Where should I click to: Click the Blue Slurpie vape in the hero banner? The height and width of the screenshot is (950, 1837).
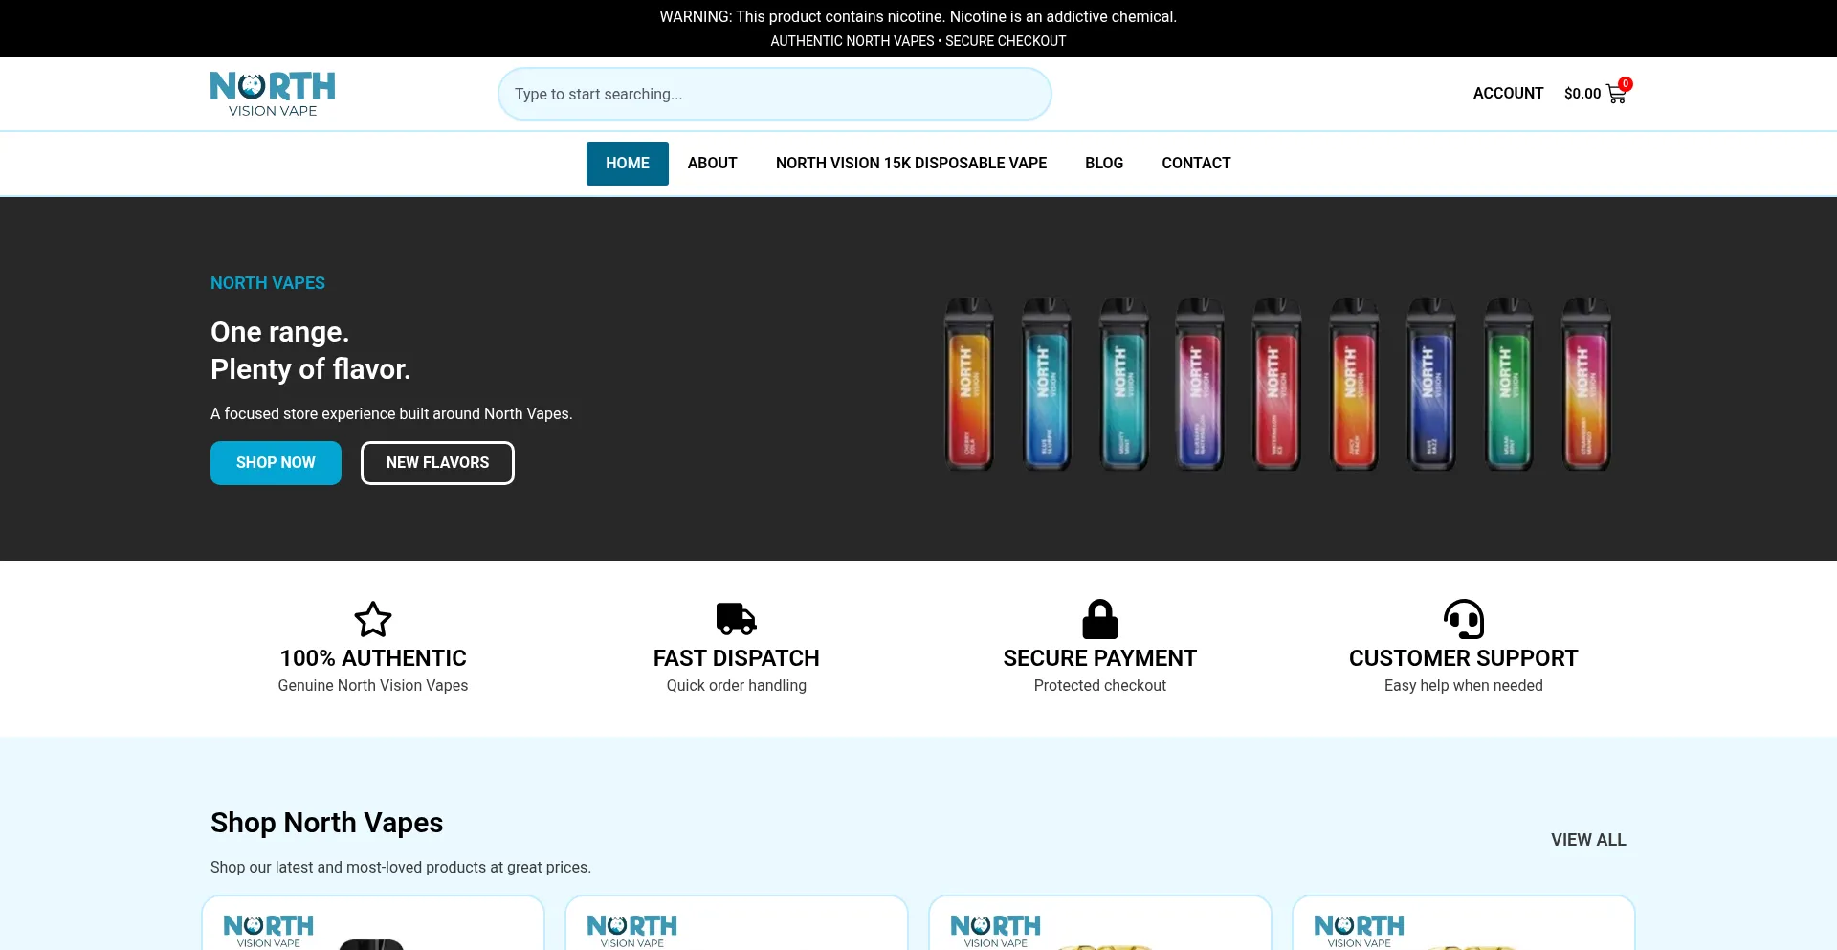tap(1047, 384)
